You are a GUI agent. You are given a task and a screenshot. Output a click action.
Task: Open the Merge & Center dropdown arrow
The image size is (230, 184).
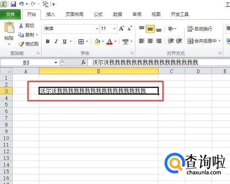pos(219,41)
